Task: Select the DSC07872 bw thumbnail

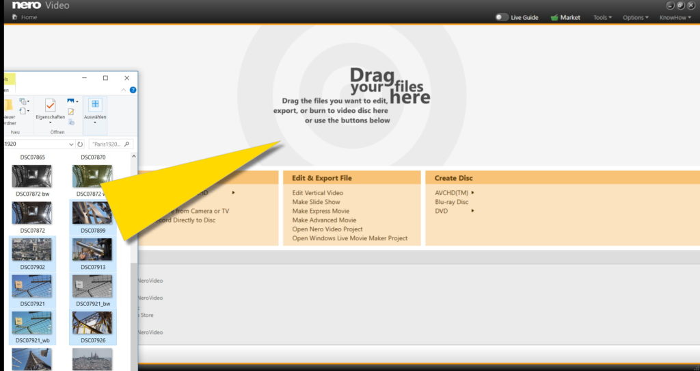Action: [x=31, y=176]
